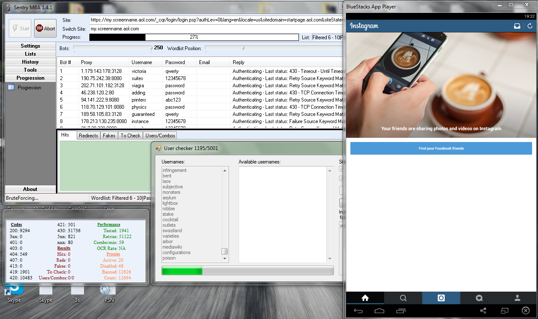Switch to the To Check tab
Screen dimensions: 538x319
click(130, 136)
